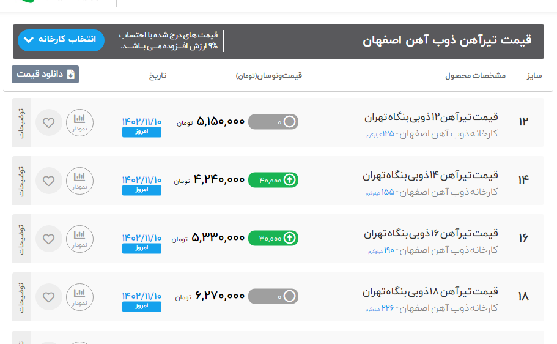Image resolution: width=557 pixels, height=344 pixels.
Task: Click the gray 0 fluctuation pill for size 12
Action: coord(273,122)
